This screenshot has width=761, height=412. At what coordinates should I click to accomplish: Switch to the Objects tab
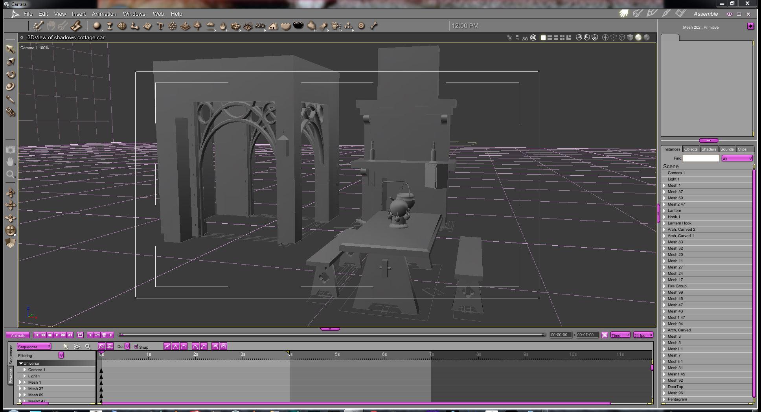[691, 149]
